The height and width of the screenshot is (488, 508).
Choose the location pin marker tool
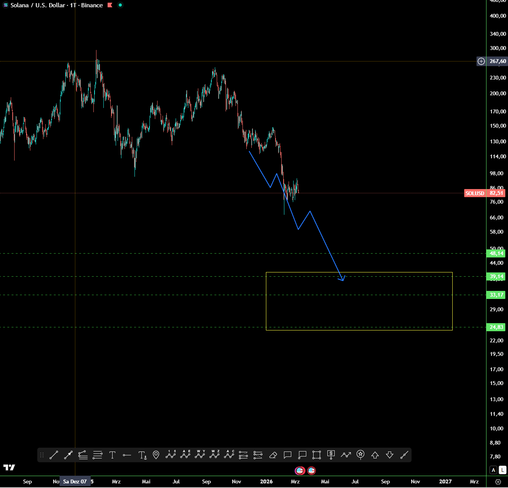156,455
